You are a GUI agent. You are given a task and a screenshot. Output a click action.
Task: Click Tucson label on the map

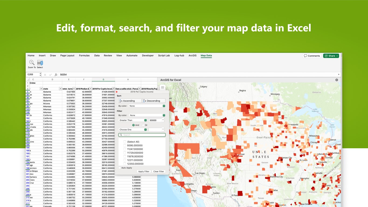point(216,193)
